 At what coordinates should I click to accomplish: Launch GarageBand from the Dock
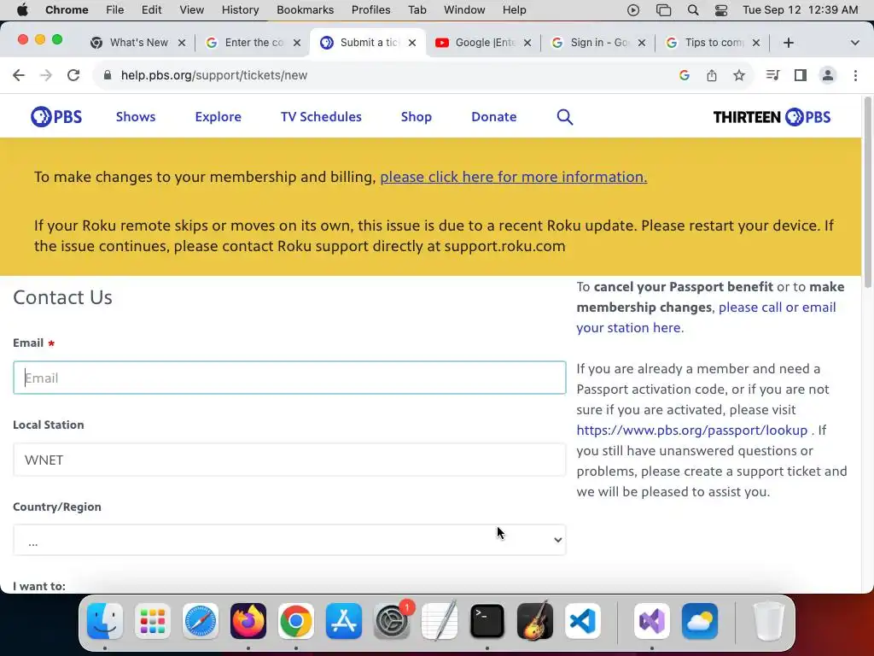(x=535, y=621)
